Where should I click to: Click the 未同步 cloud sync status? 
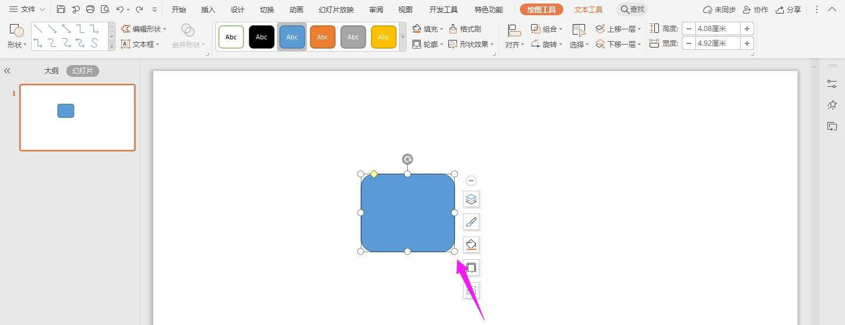click(719, 9)
